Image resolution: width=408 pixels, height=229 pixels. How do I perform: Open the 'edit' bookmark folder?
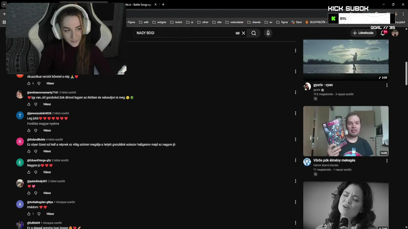tap(144, 22)
